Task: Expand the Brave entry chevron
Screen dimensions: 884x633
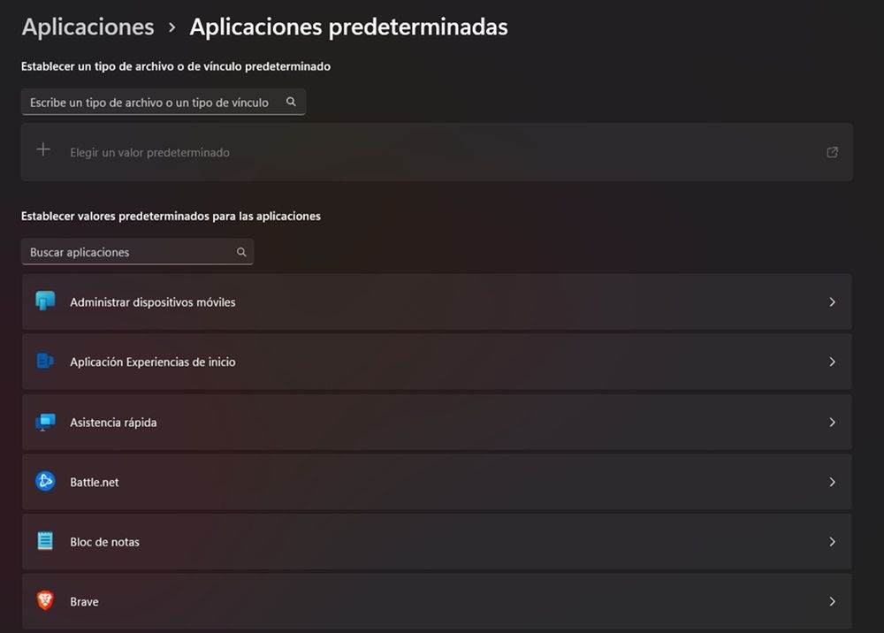Action: [832, 601]
